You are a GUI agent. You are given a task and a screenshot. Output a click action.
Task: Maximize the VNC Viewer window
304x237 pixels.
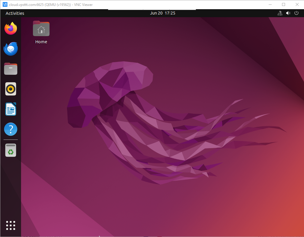click(x=284, y=4)
